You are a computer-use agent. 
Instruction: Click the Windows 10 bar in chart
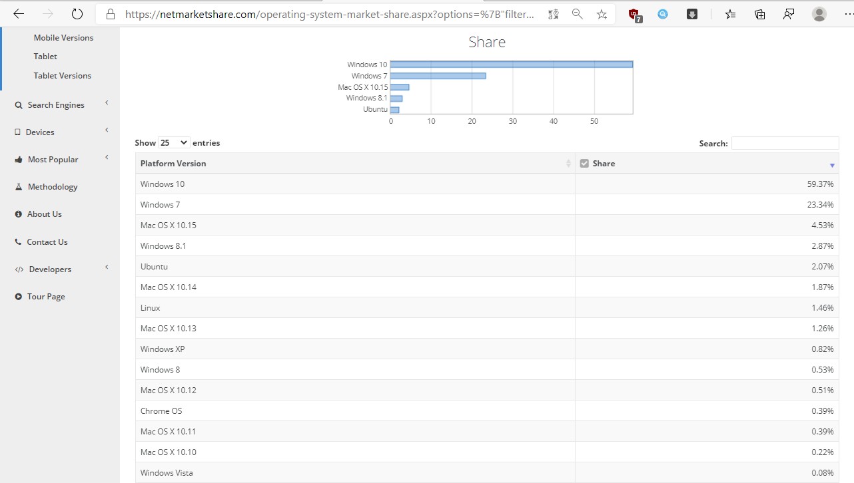pos(512,65)
